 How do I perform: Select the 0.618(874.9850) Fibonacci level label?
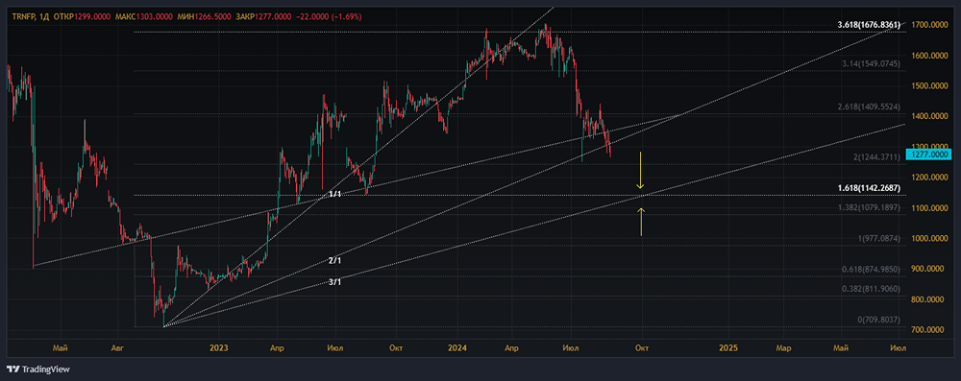[872, 269]
